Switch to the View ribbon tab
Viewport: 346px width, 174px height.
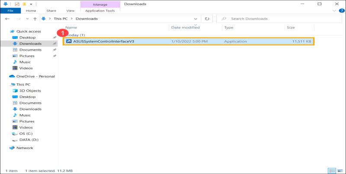[70, 10]
